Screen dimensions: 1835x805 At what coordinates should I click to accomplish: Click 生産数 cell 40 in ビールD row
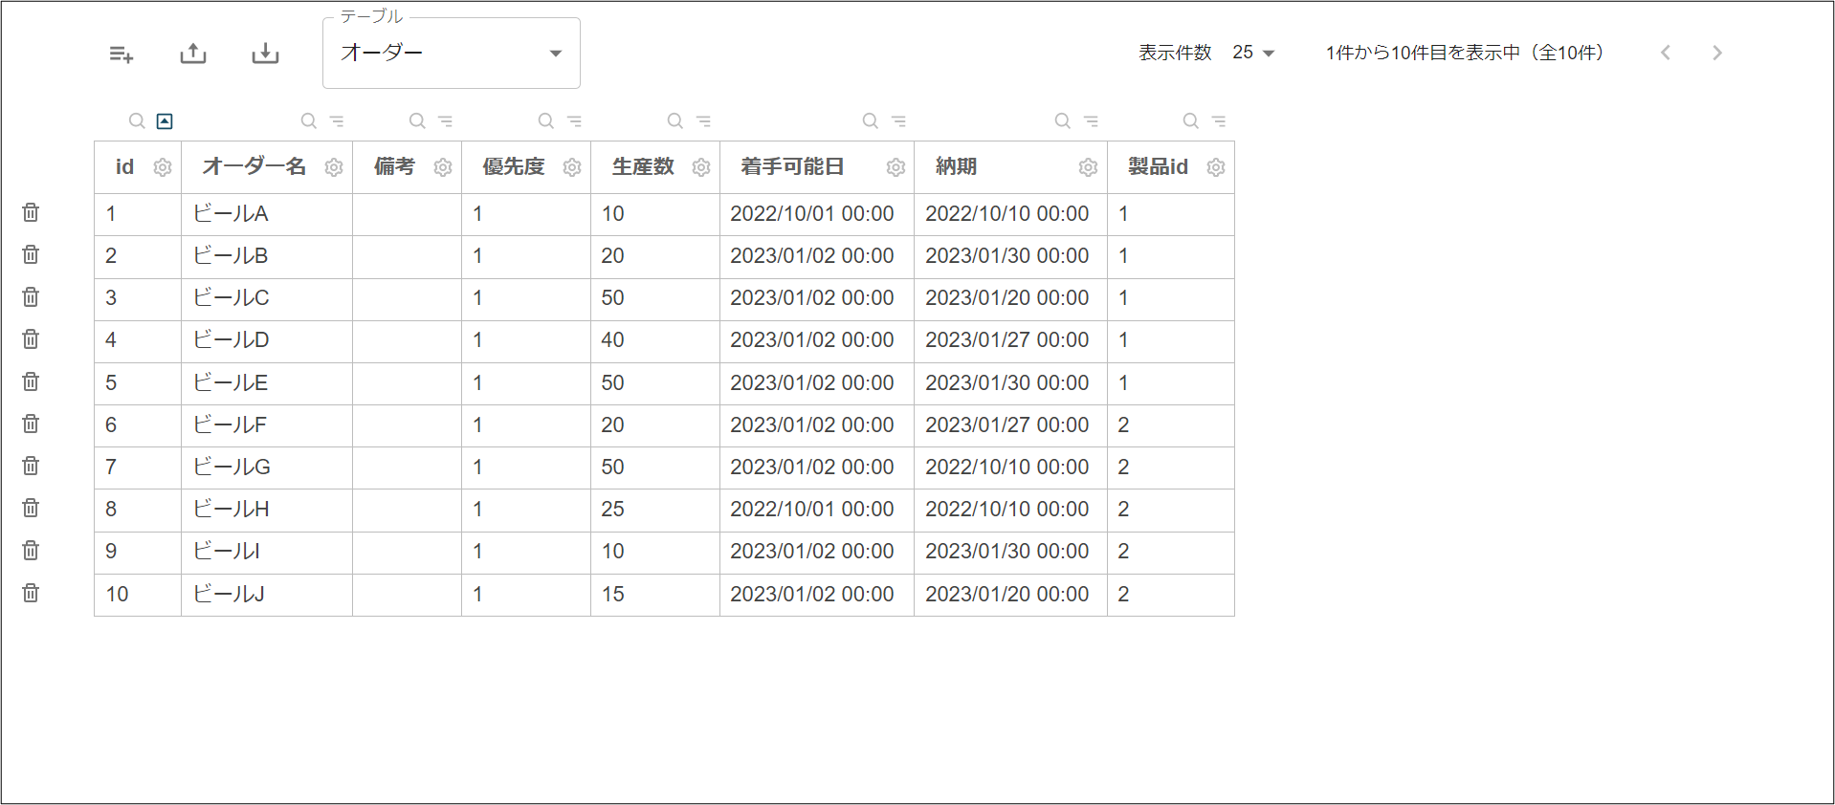(655, 340)
